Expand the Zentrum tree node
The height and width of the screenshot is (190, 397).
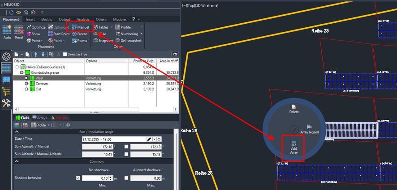[26, 84]
